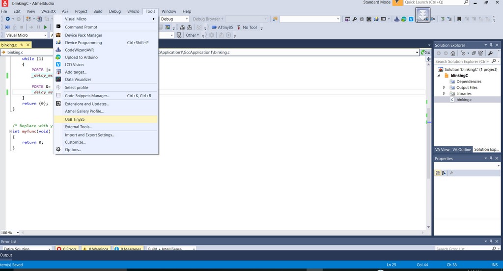Viewport: 503px width, 271px height.
Task: Collapse the myfunc function outline box
Action: tap(10, 132)
